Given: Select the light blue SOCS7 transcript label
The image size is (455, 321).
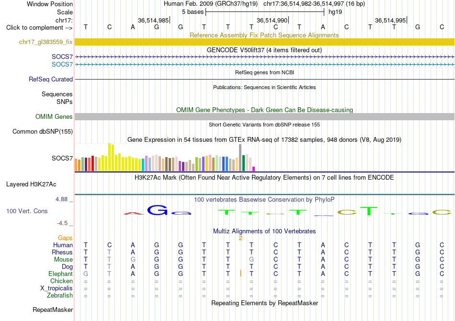Looking at the screenshot, I should (x=62, y=64).
